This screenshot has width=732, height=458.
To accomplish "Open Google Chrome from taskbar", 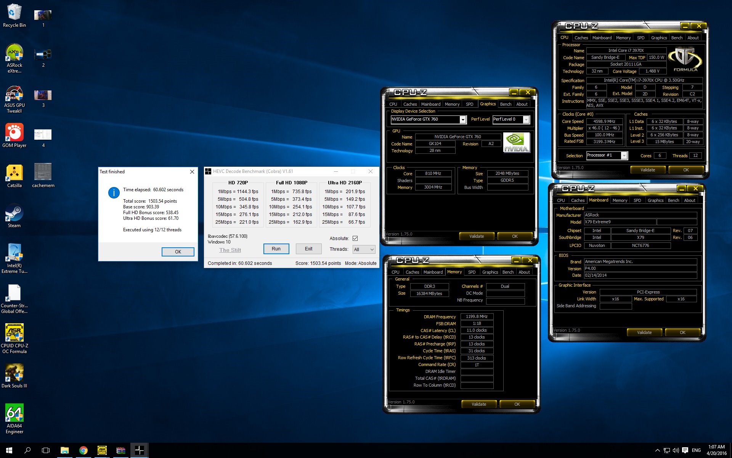I will tap(83, 450).
